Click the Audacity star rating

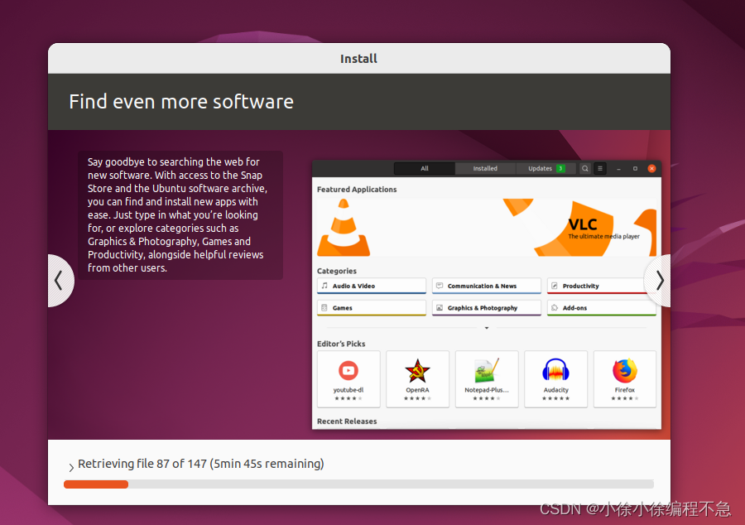(x=555, y=398)
